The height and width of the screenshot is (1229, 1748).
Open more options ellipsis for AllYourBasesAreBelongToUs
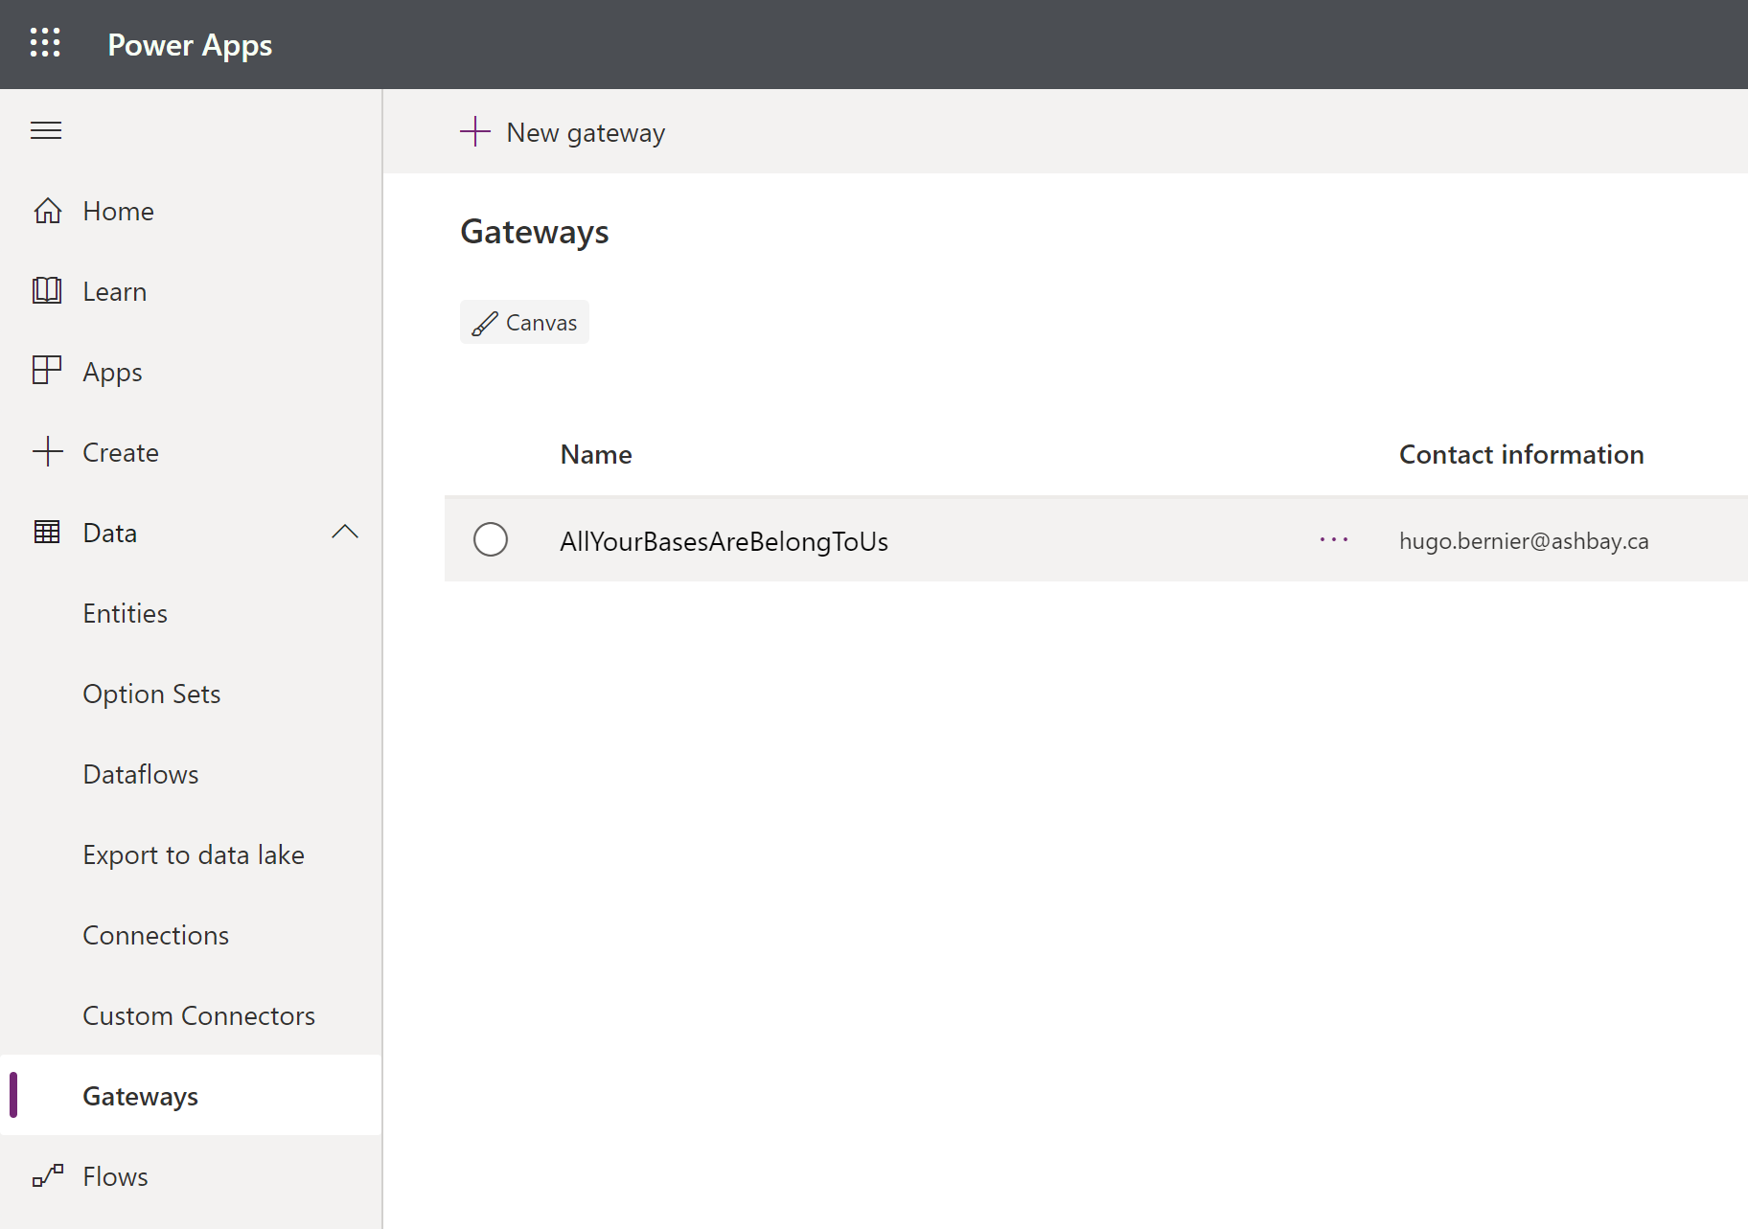pos(1334,540)
